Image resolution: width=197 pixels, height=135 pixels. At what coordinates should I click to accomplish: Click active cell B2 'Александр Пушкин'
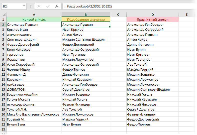point(86,24)
